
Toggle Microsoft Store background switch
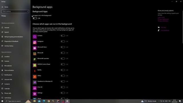coord(63,47)
